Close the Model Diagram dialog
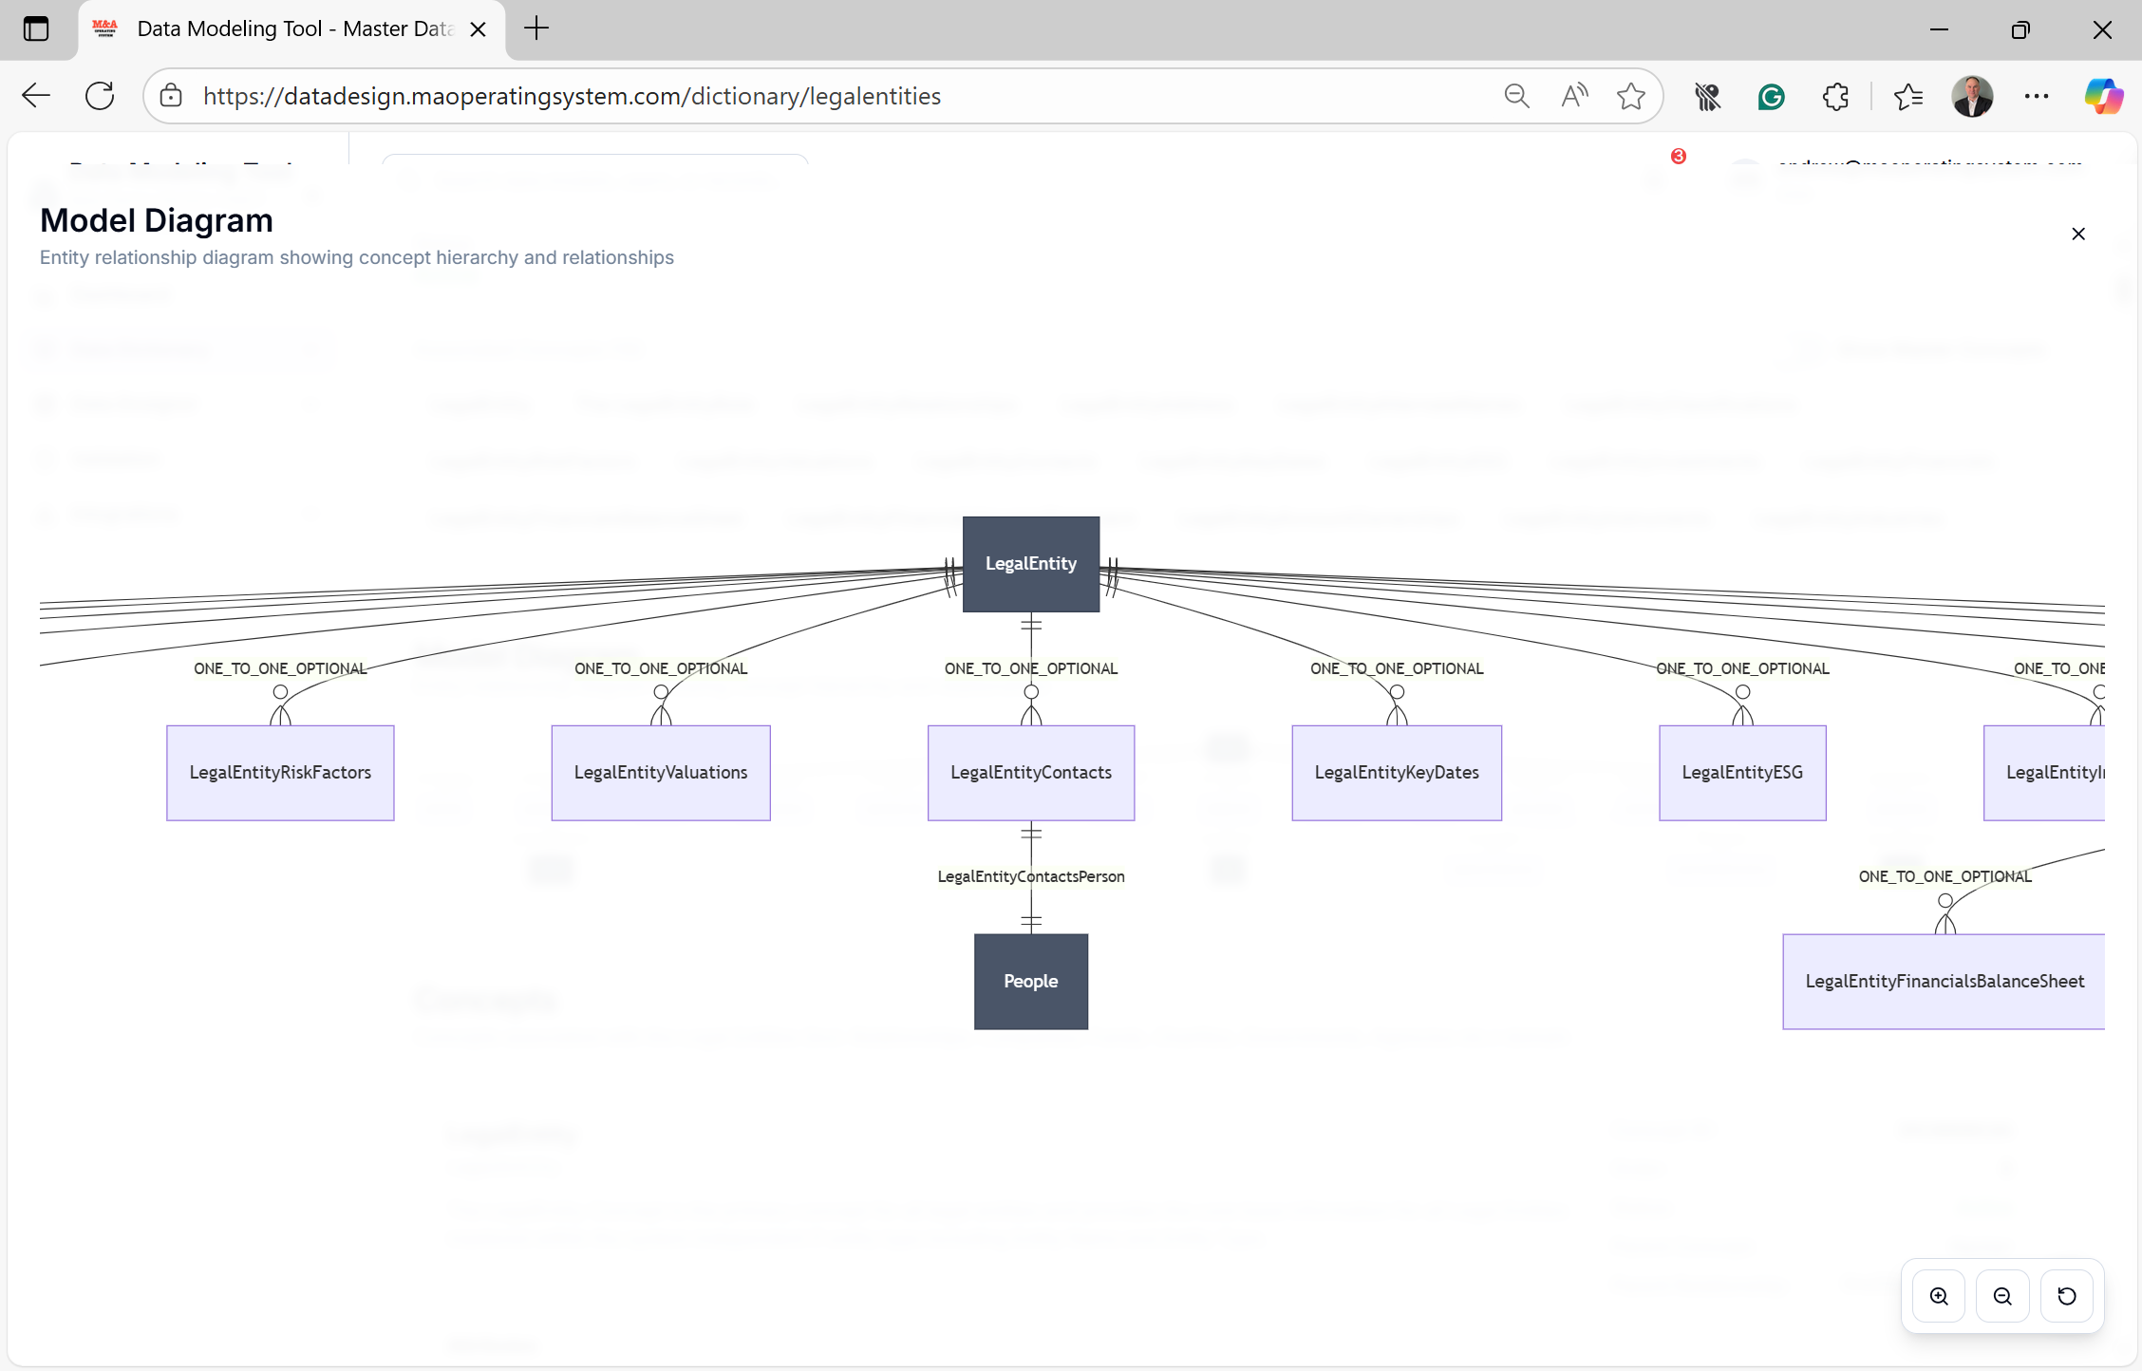The image size is (2142, 1371). click(x=2077, y=235)
